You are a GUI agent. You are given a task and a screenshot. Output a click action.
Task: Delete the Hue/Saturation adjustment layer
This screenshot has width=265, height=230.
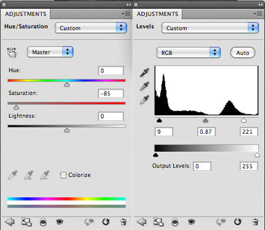point(123,222)
